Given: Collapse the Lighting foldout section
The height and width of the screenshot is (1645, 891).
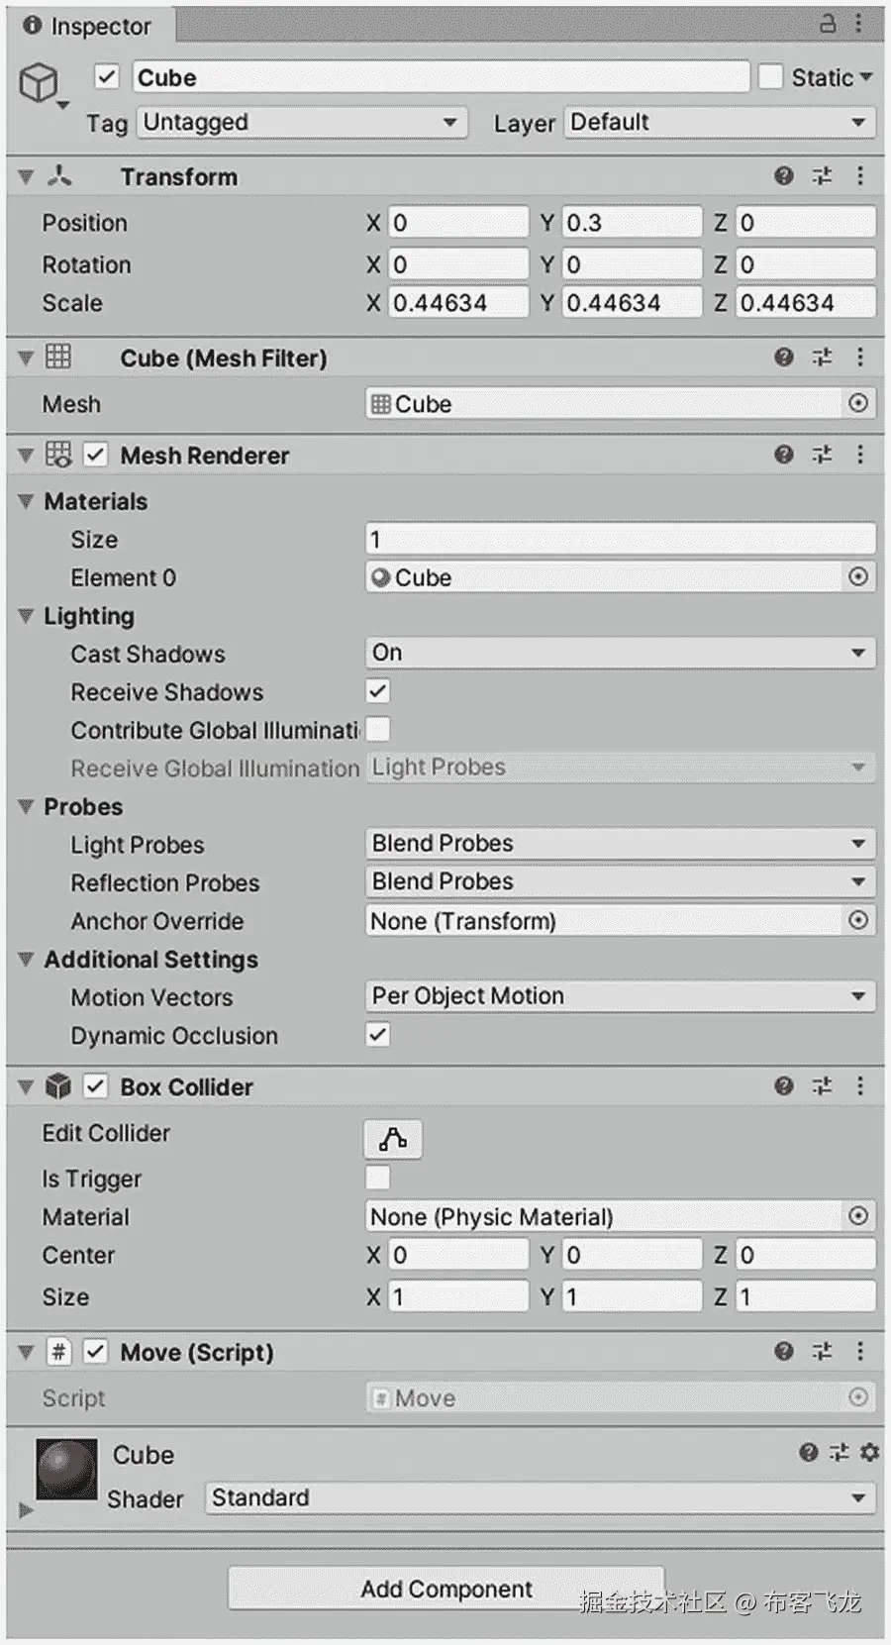Looking at the screenshot, I should (x=26, y=616).
